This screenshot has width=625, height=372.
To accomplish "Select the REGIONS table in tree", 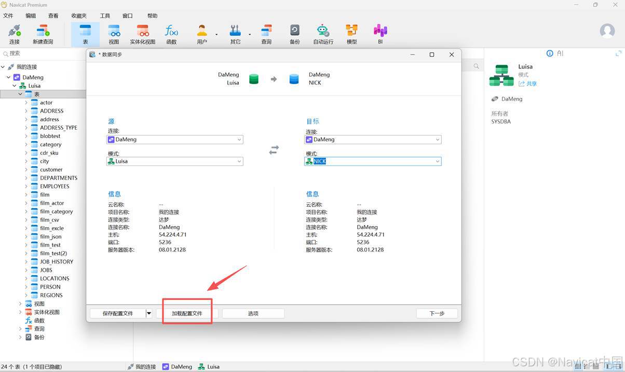I will point(51,295).
